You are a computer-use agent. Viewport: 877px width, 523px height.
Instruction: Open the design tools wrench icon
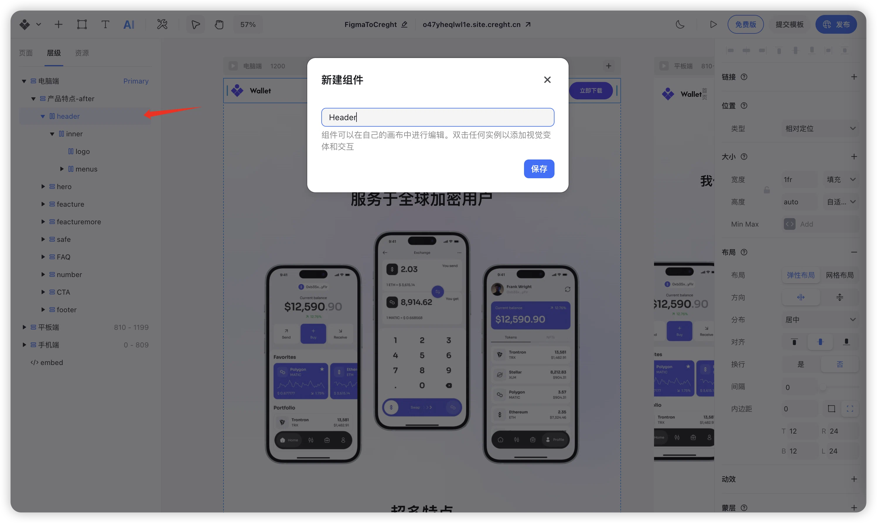coord(162,24)
